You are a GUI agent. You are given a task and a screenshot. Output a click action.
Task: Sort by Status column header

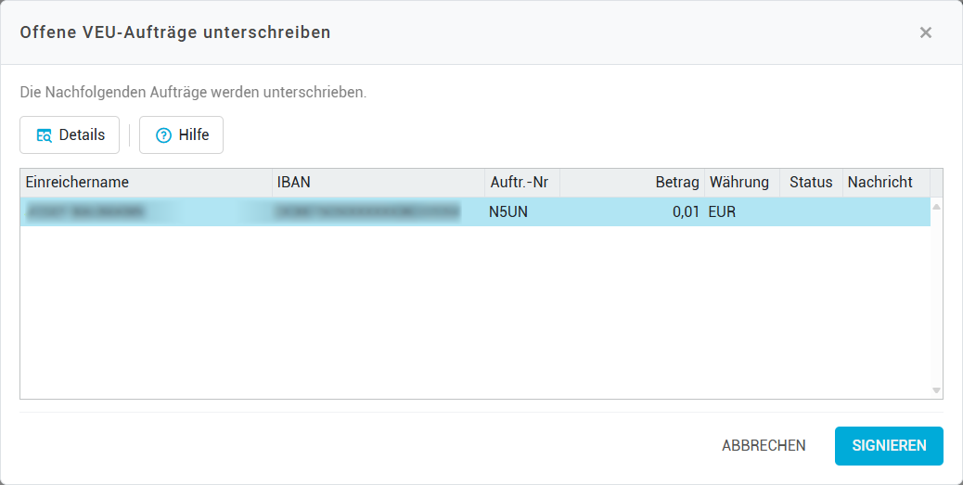coord(811,183)
